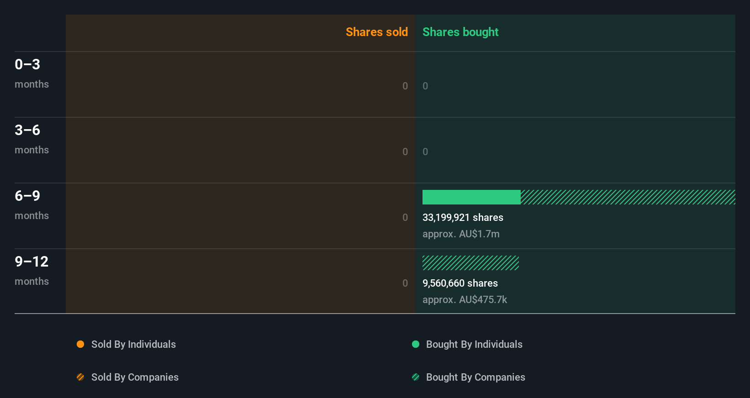Click the 9,560,660 shares value
Image resolution: width=750 pixels, height=398 pixels.
(x=460, y=283)
